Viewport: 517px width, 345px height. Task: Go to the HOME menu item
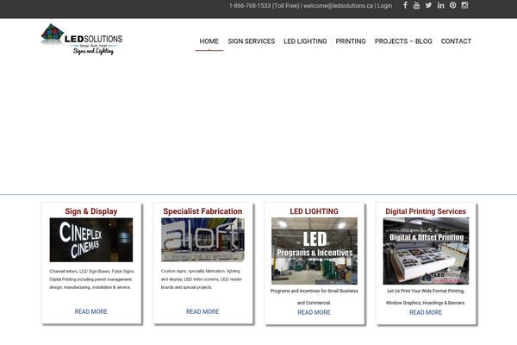pos(209,41)
